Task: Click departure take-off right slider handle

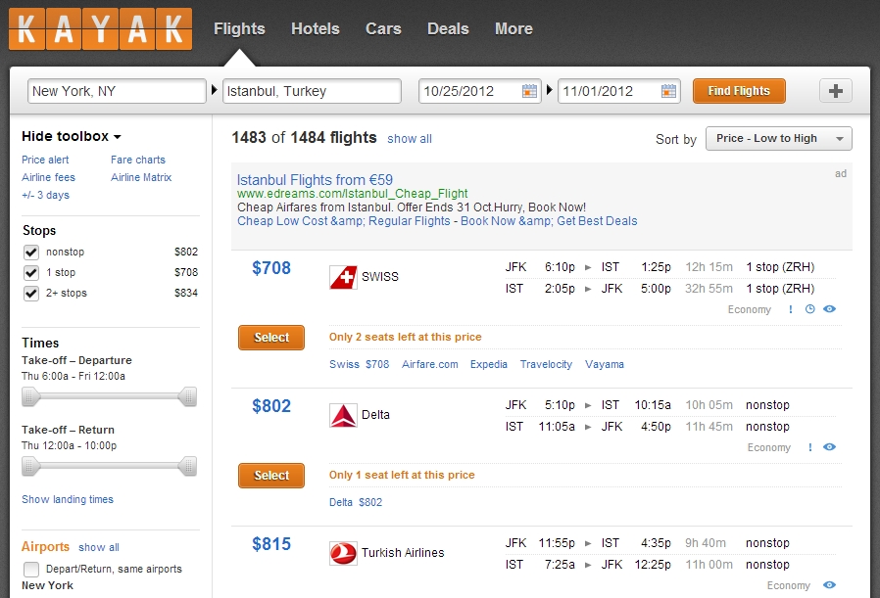Action: tap(188, 396)
